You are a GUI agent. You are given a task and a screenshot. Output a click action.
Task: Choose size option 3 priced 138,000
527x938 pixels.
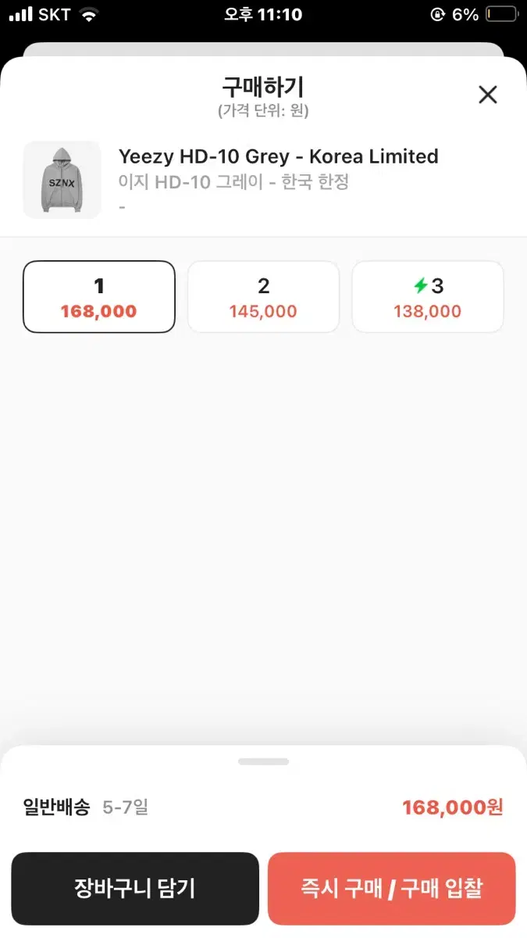click(428, 297)
